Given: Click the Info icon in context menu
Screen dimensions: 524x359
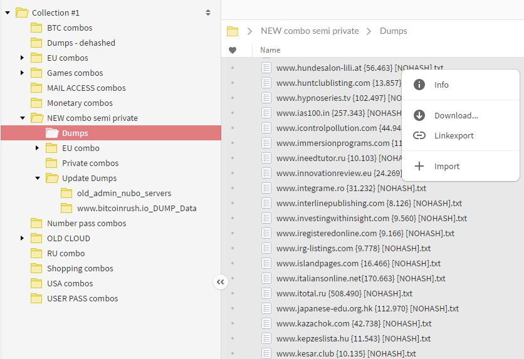Looking at the screenshot, I should (x=419, y=85).
